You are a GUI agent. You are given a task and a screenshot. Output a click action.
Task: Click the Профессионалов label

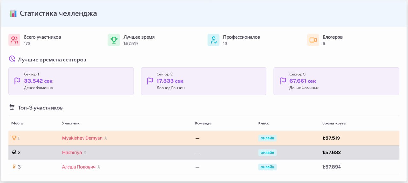tap(242, 37)
